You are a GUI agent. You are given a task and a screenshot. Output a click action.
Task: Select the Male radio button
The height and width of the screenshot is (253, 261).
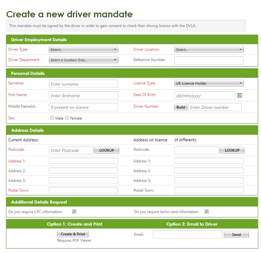point(52,118)
